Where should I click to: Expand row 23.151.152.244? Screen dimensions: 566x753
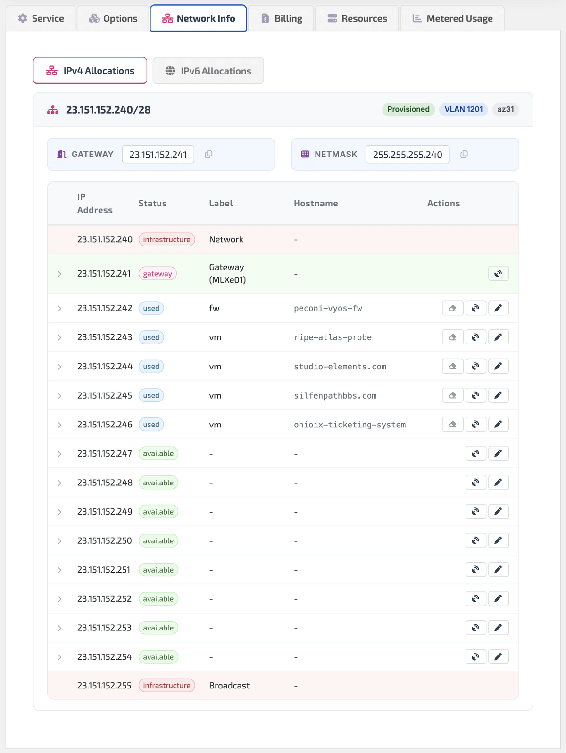pos(59,367)
